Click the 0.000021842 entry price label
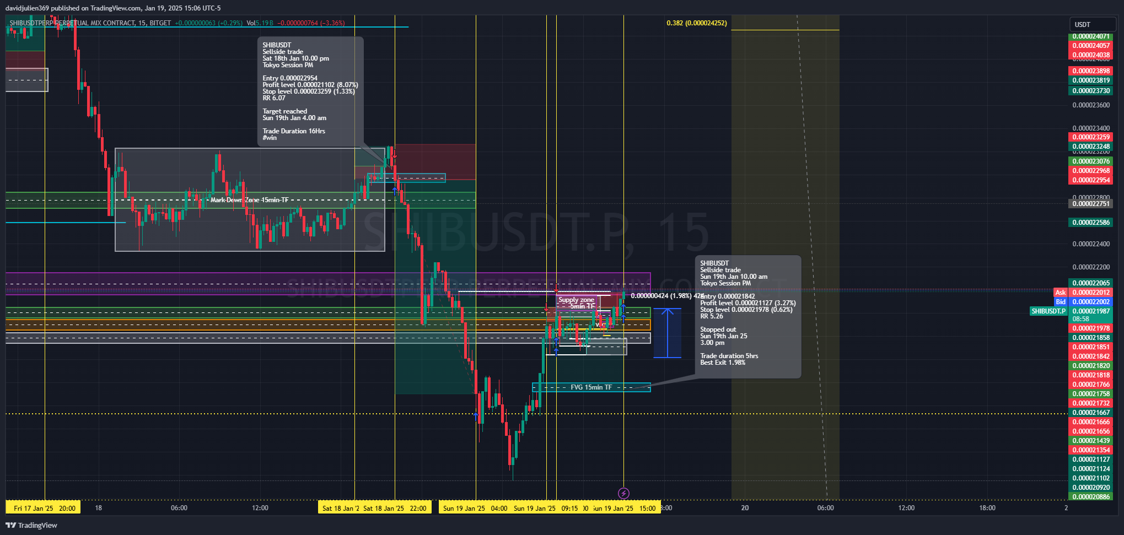Image resolution: width=1124 pixels, height=535 pixels. point(1091,356)
